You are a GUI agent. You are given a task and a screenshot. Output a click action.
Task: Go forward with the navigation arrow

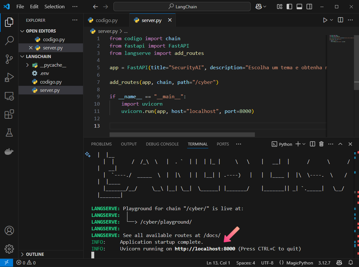pyautogui.click(x=105, y=7)
